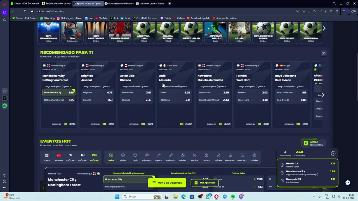Select the Balonmano sport filter icon
The width and height of the screenshot is (358, 201).
pos(230,157)
